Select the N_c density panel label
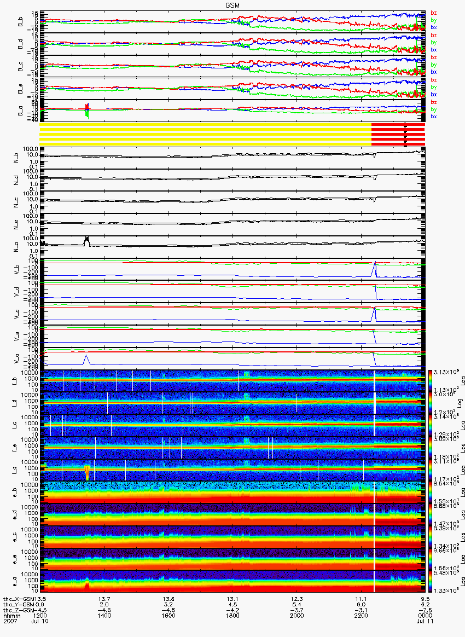 16,203
